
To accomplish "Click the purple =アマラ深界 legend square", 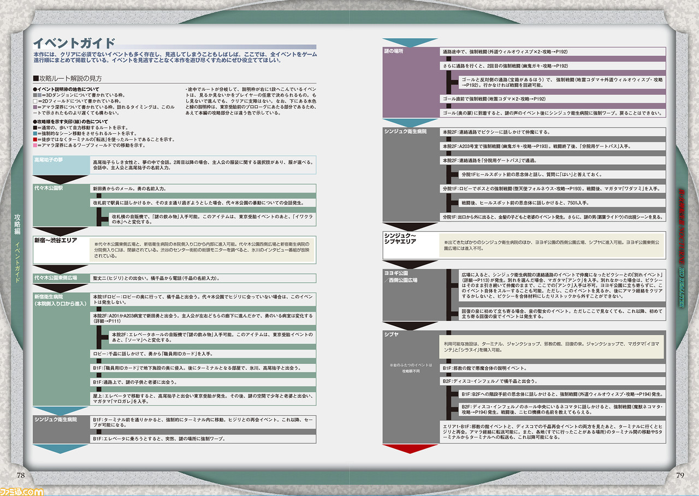I will point(35,107).
